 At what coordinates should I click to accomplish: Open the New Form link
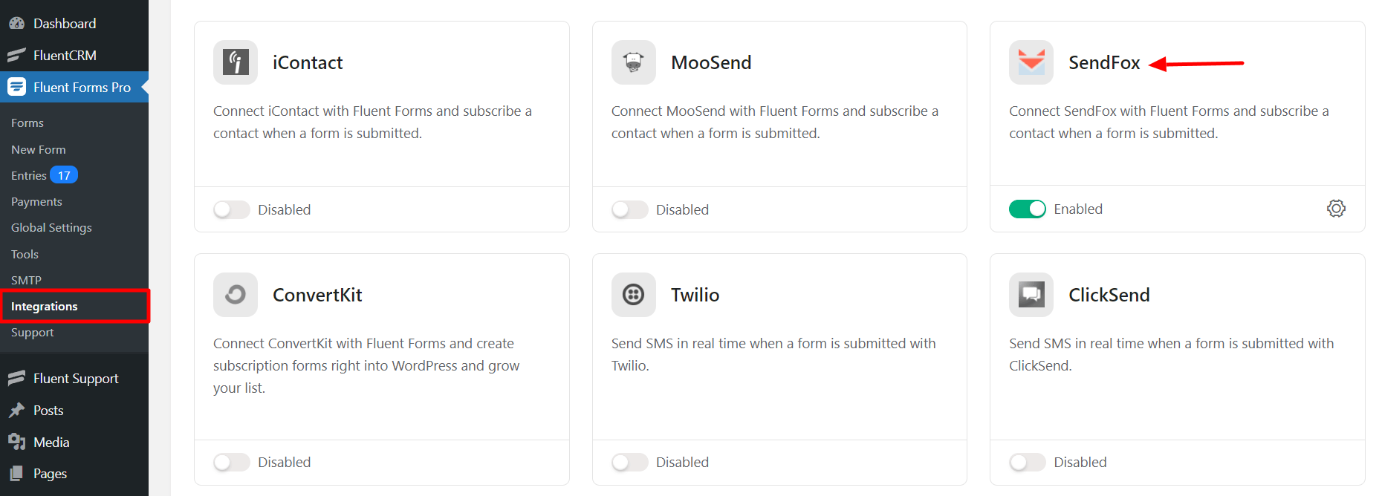click(39, 150)
